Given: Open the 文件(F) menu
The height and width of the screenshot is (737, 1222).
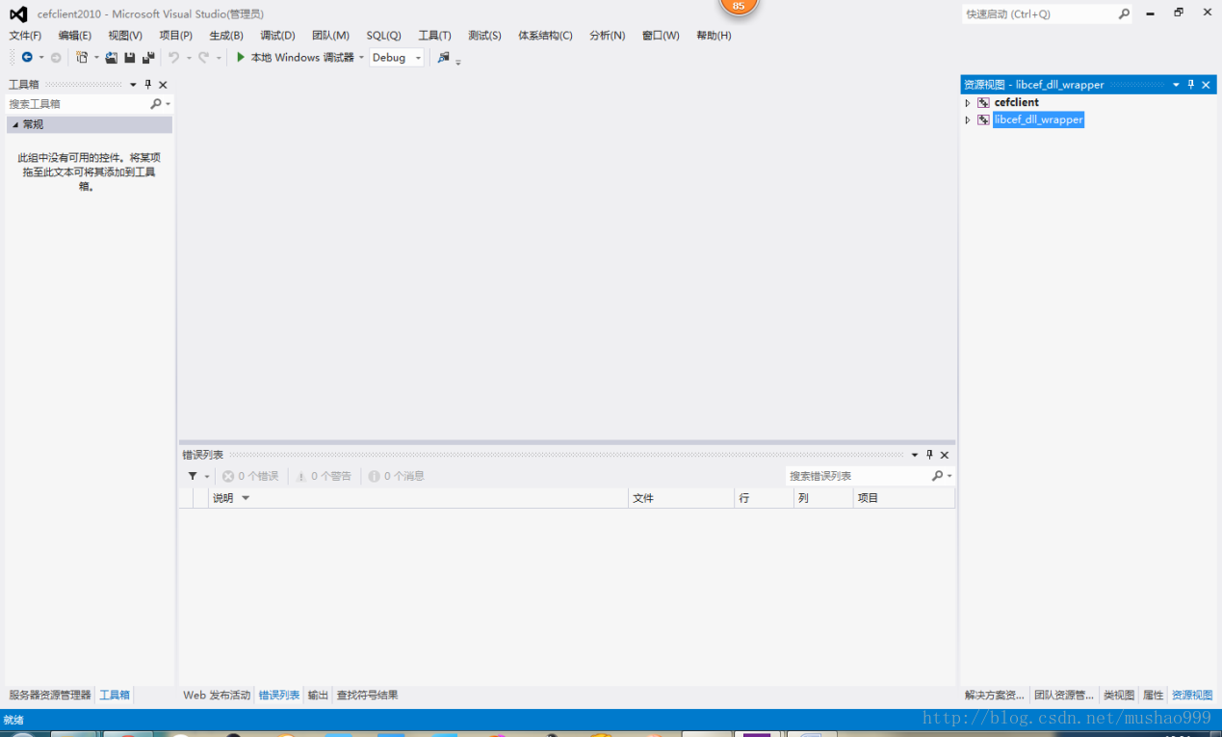Looking at the screenshot, I should pos(25,36).
